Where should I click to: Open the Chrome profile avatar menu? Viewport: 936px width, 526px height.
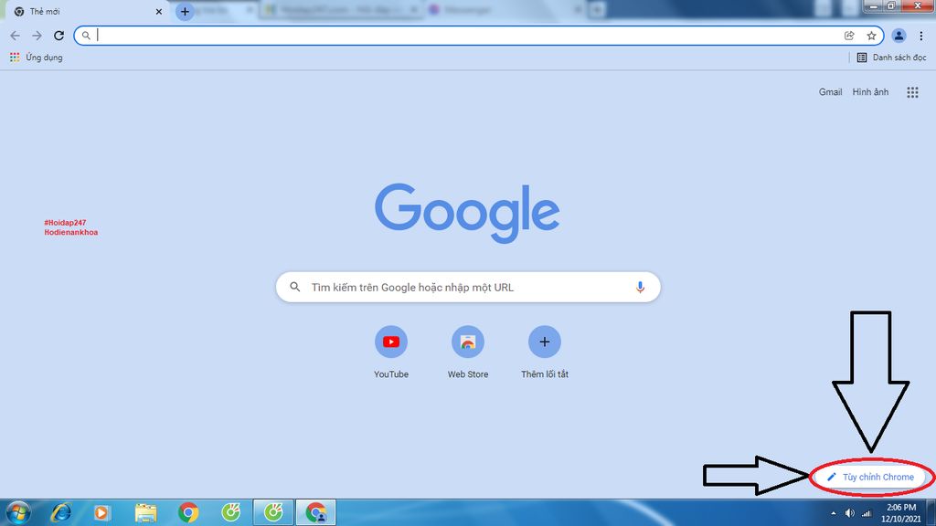899,36
